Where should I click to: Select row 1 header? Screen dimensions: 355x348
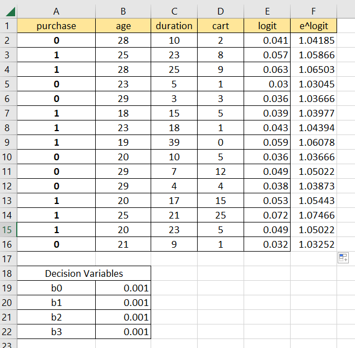8,26
